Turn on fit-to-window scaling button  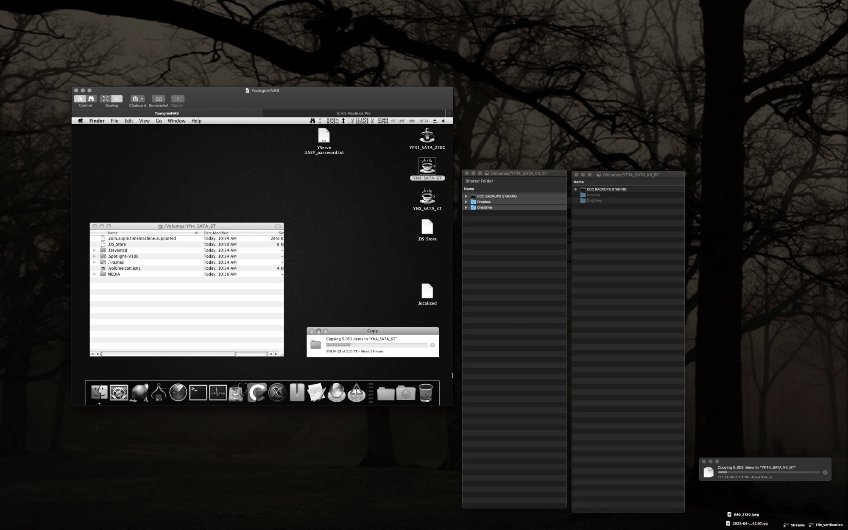(106, 99)
